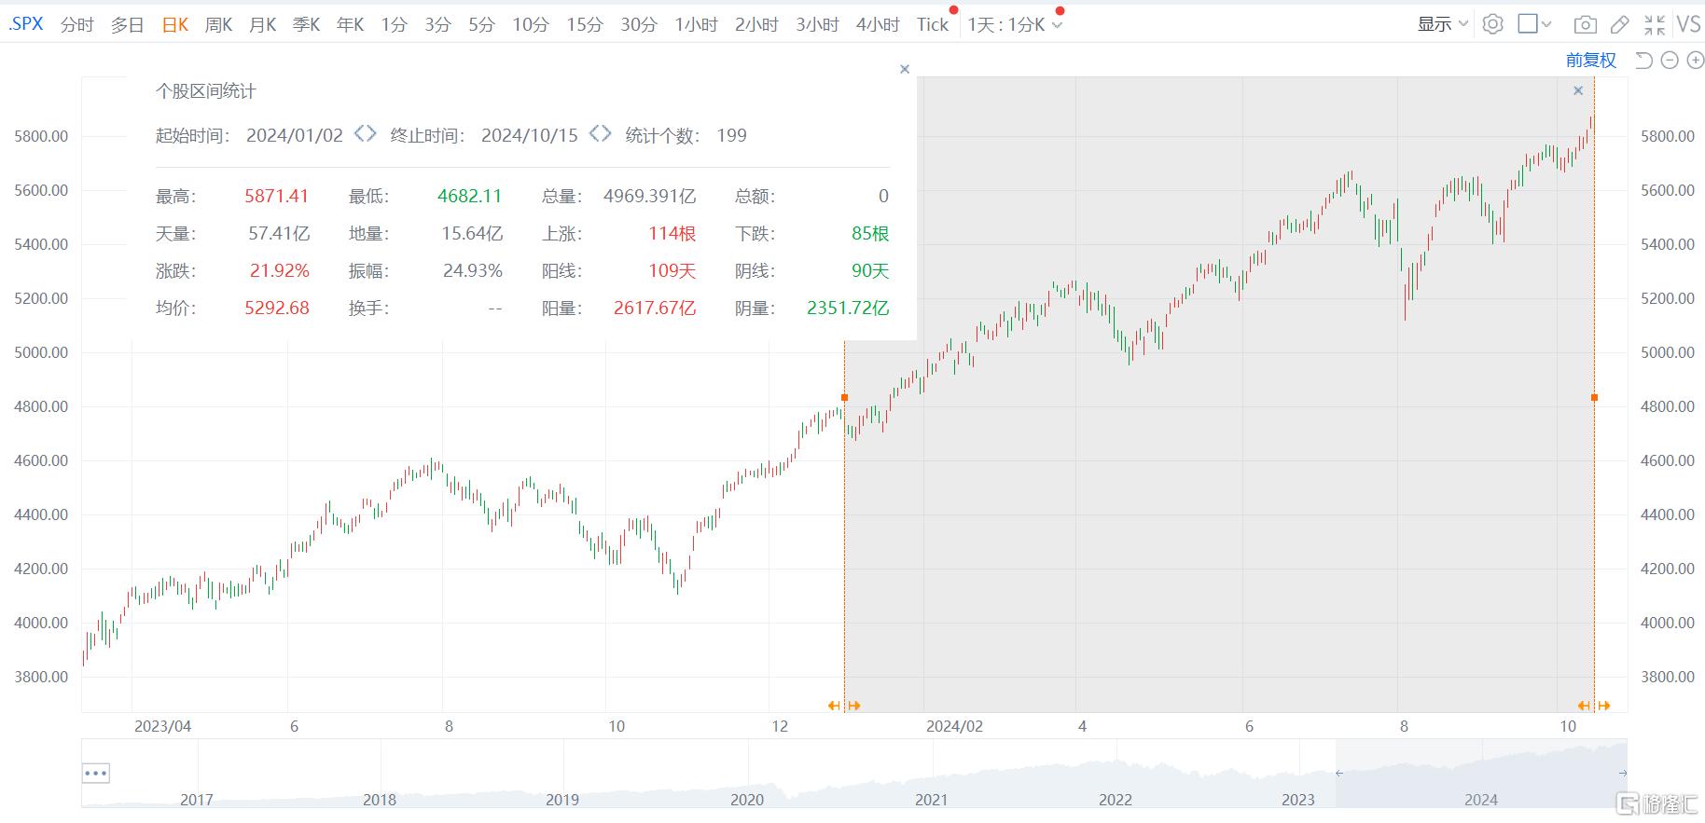The height and width of the screenshot is (823, 1705).
Task: Click the 均价 value 5292.68
Action: pos(277,309)
